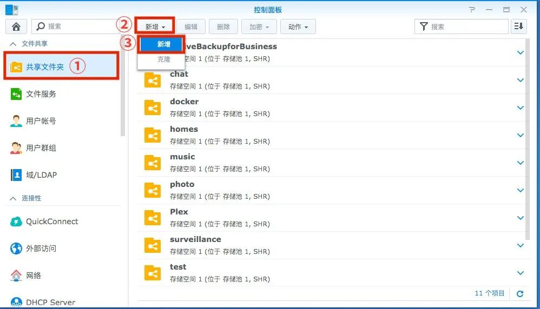Go to the Control Panel home icon

coord(16,26)
